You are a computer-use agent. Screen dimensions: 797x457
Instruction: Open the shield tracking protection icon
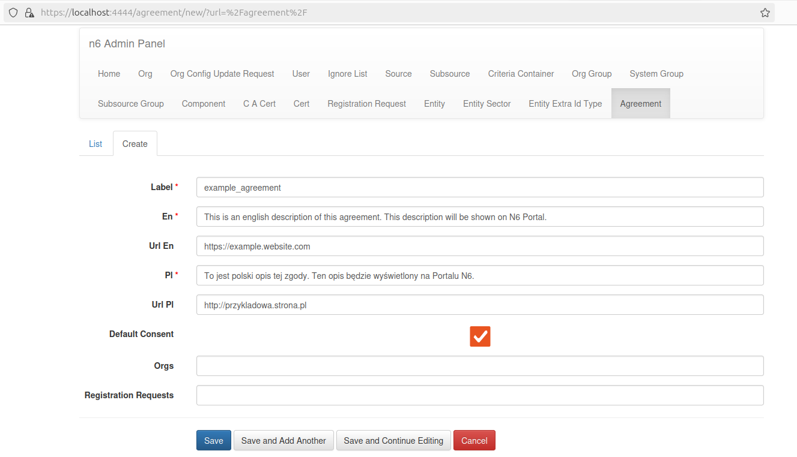point(13,13)
